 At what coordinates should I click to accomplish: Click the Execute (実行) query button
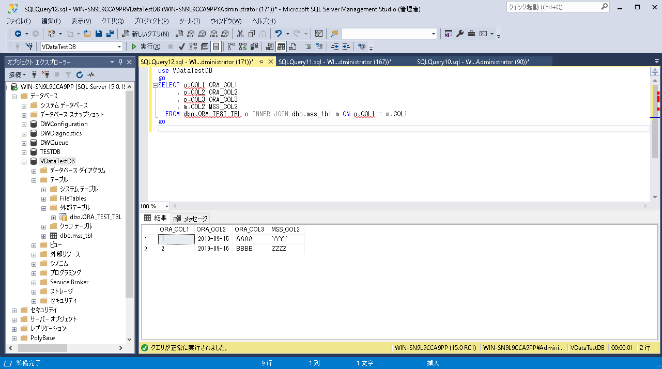[x=146, y=47]
